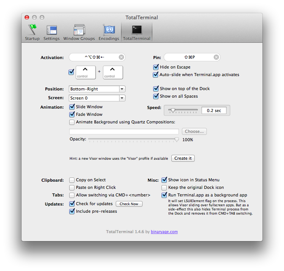
Task: Disable Fade Window animation
Action: tap(72, 114)
